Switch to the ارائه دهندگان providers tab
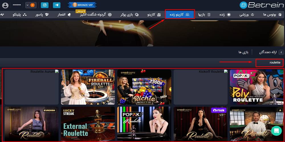Viewport: 285px width, 142px height. click(x=268, y=52)
